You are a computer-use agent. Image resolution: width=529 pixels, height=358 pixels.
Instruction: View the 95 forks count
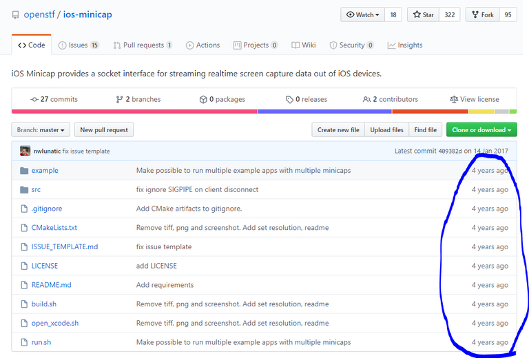point(508,15)
